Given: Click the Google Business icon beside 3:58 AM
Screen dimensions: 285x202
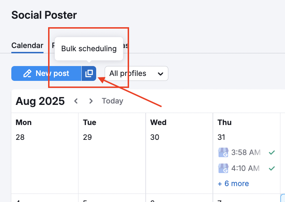Looking at the screenshot, I should coord(223,153).
